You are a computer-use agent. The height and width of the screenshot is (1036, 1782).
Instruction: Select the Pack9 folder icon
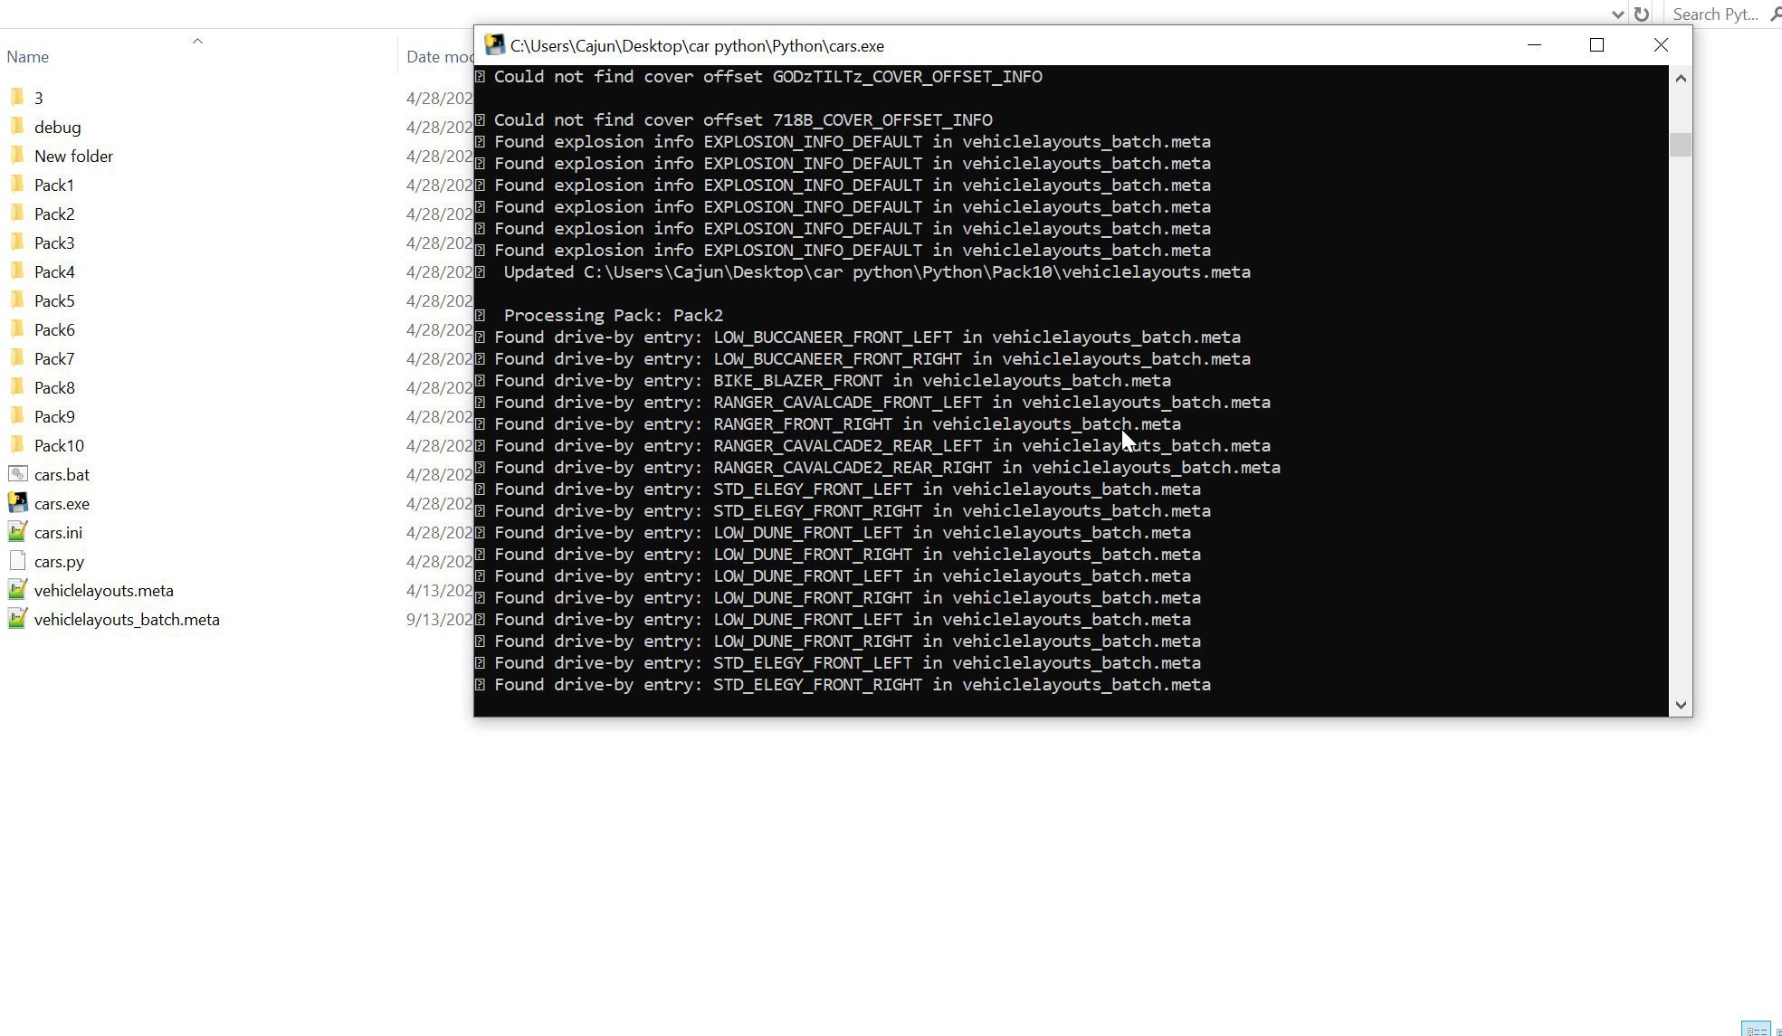coord(17,416)
